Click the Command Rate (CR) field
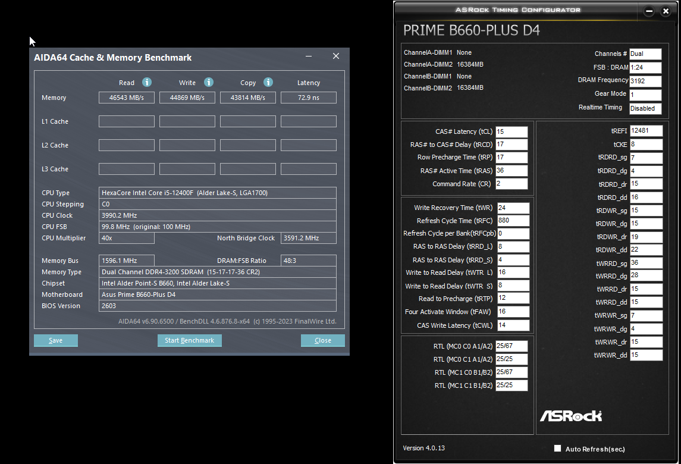The height and width of the screenshot is (464, 681). click(x=511, y=184)
